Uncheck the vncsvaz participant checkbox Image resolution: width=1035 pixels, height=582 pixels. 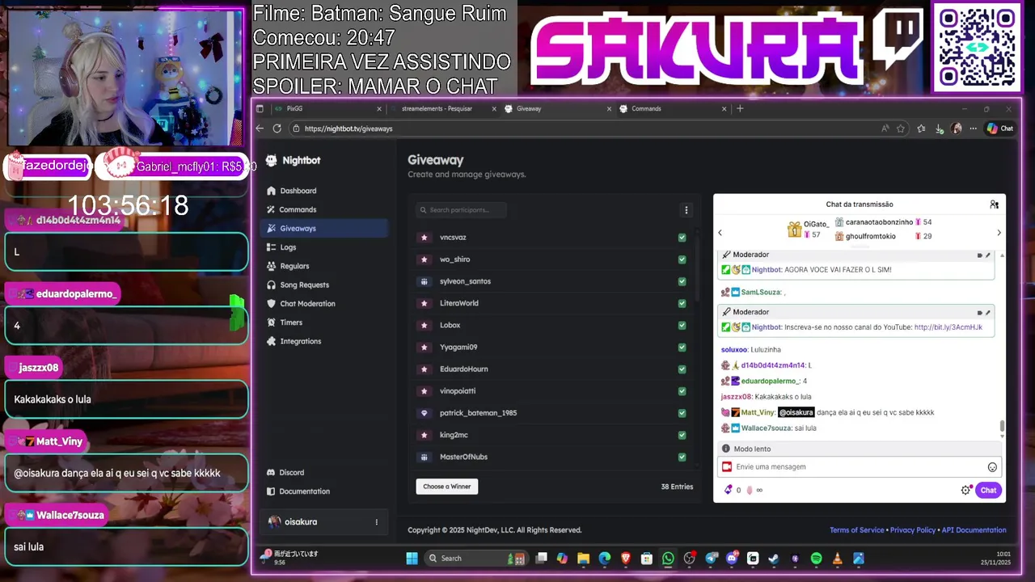click(682, 238)
